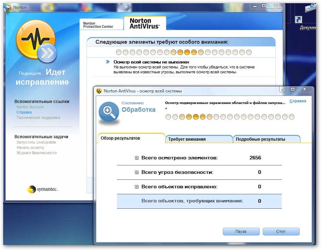Select the Norton AntiVirus tab
Screen dimensions: 321x250
[145, 23]
